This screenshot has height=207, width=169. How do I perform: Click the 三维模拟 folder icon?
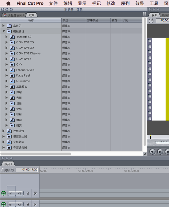[12, 87]
